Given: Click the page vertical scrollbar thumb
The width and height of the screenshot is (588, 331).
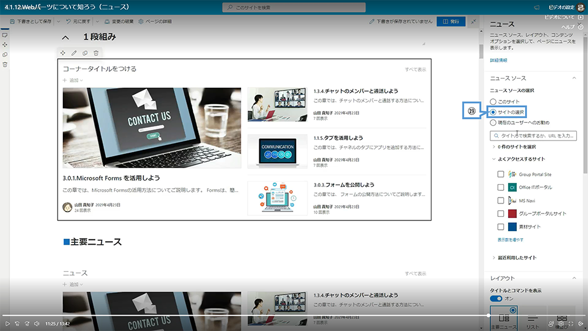Looking at the screenshot, I should click(481, 52).
